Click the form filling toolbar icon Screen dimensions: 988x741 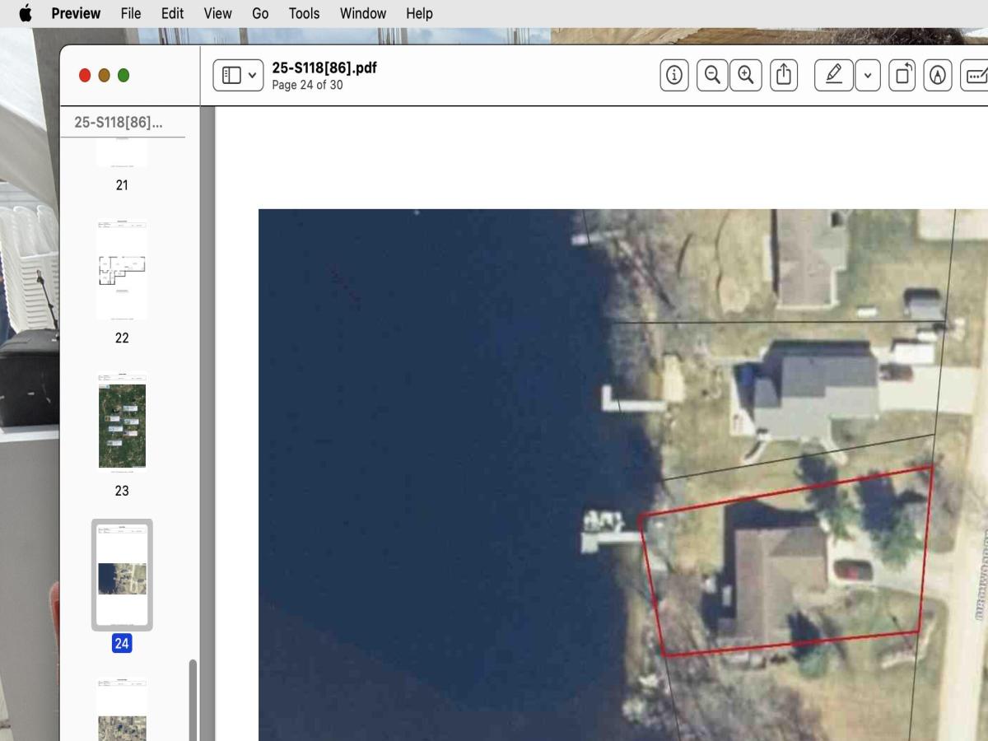pyautogui.click(x=975, y=75)
